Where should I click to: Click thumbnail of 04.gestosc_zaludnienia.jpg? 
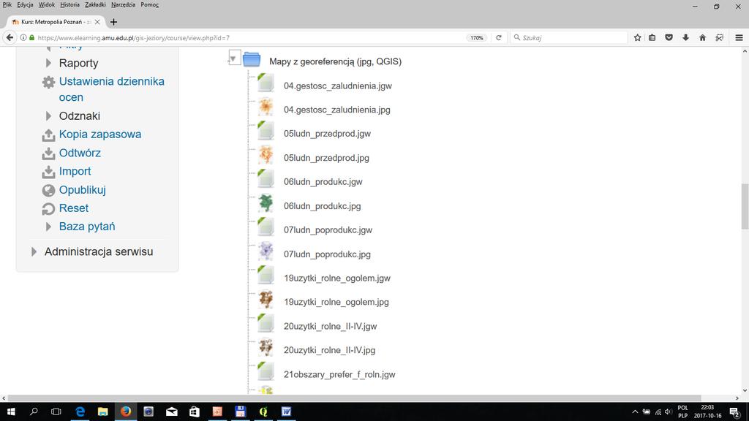pos(266,107)
